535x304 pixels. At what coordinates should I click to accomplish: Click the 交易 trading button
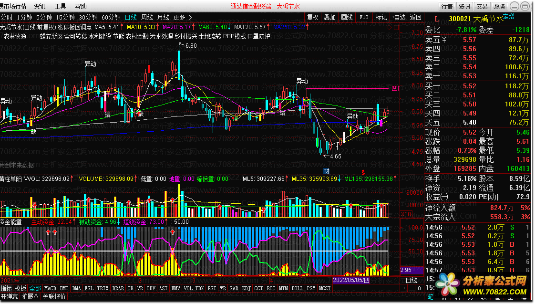pos(482,6)
